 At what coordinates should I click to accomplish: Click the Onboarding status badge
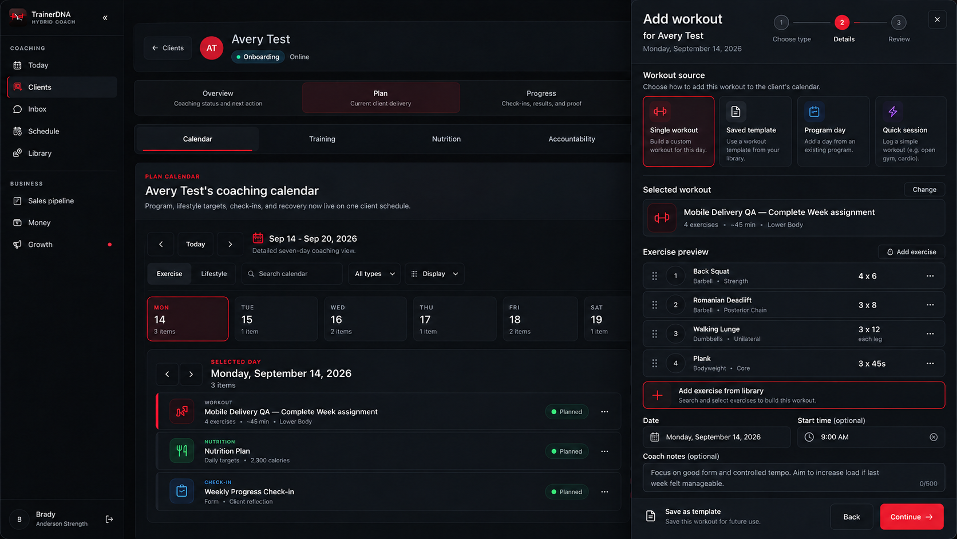(258, 57)
